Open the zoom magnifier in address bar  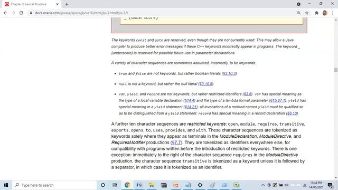[299, 13]
